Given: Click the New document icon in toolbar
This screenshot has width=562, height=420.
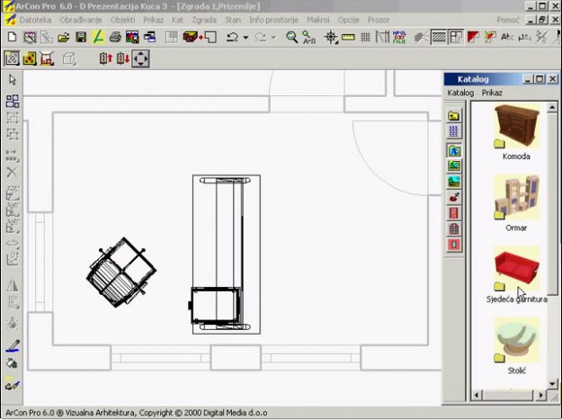Looking at the screenshot, I should pyautogui.click(x=11, y=37).
